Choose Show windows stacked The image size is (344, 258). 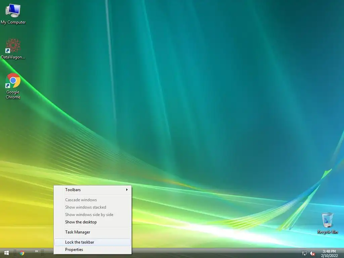coord(93,207)
